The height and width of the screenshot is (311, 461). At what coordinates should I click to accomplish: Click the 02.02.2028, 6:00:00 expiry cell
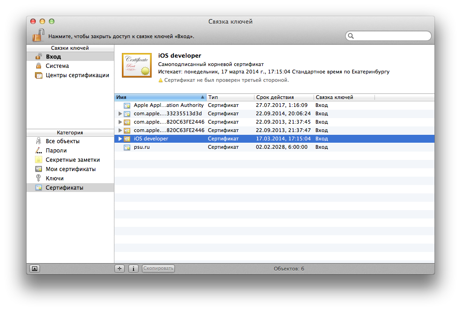coord(281,147)
